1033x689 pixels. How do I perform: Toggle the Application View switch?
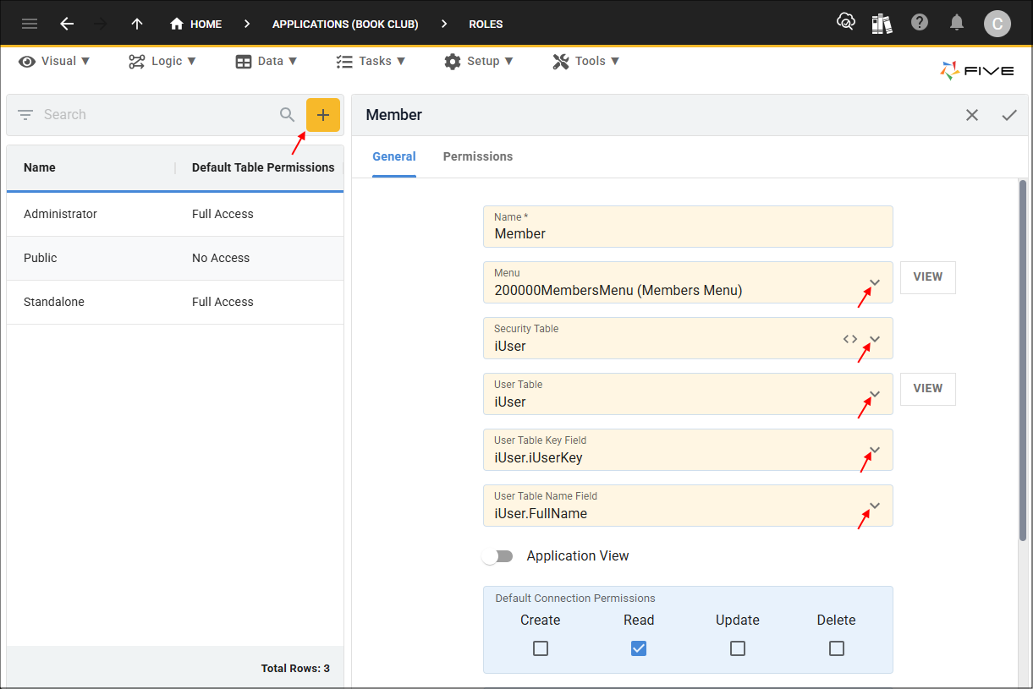coord(497,556)
